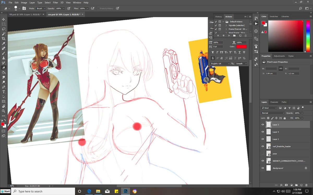Image resolution: width=313 pixels, height=195 pixels.
Task: Hide the nerf_firestrike_header layer
Action: (263, 146)
